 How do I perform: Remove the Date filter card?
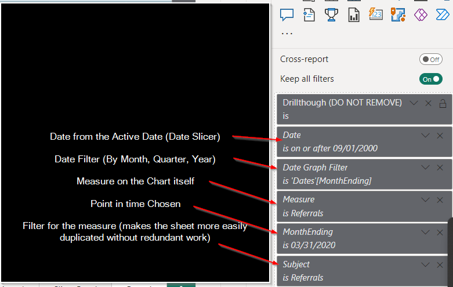click(x=440, y=136)
